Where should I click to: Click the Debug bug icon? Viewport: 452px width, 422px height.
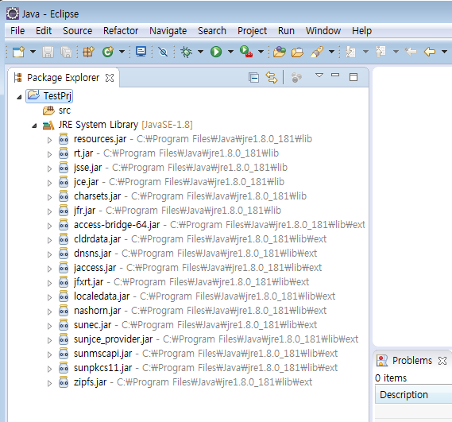[186, 52]
